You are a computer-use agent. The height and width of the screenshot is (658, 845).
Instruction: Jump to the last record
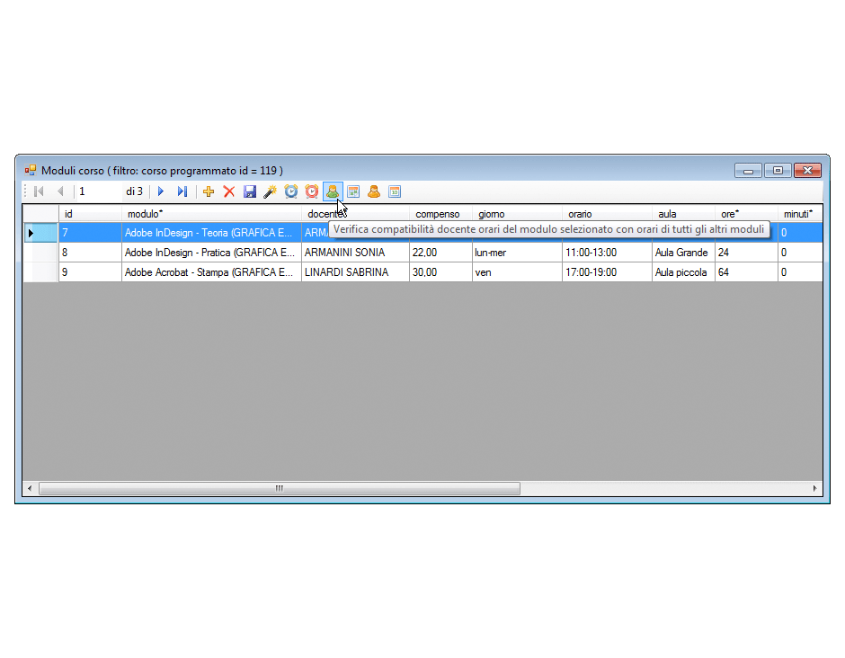(x=182, y=191)
